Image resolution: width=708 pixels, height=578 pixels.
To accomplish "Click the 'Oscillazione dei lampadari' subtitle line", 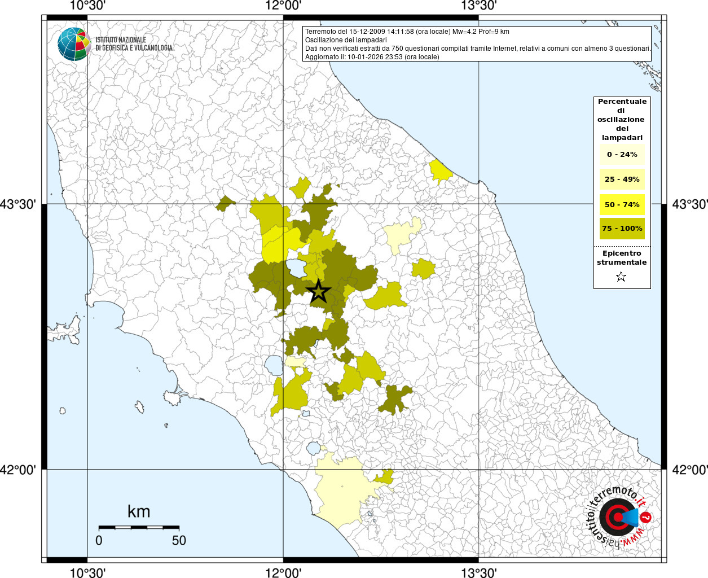I will (346, 40).
